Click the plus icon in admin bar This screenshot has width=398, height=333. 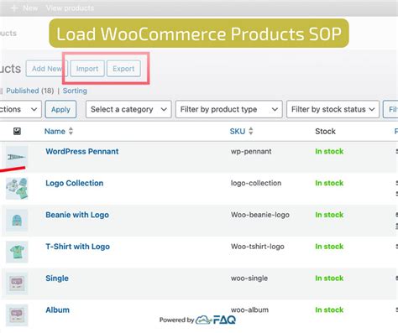coord(14,8)
